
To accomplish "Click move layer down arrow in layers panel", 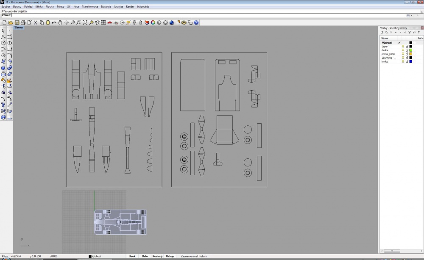I will 400,33.
